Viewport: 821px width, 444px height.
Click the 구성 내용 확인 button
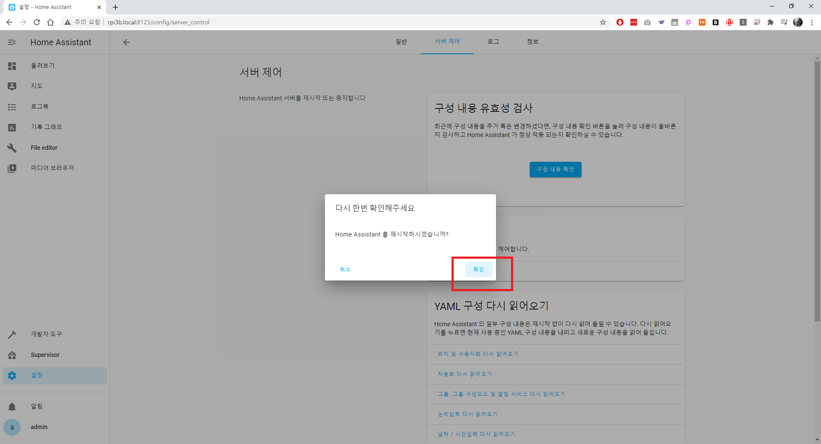[555, 169]
